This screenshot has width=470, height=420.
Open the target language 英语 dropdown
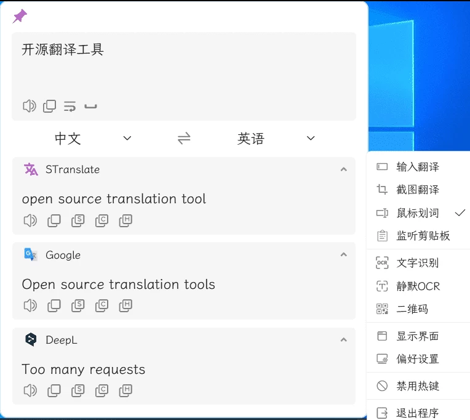[x=276, y=139]
